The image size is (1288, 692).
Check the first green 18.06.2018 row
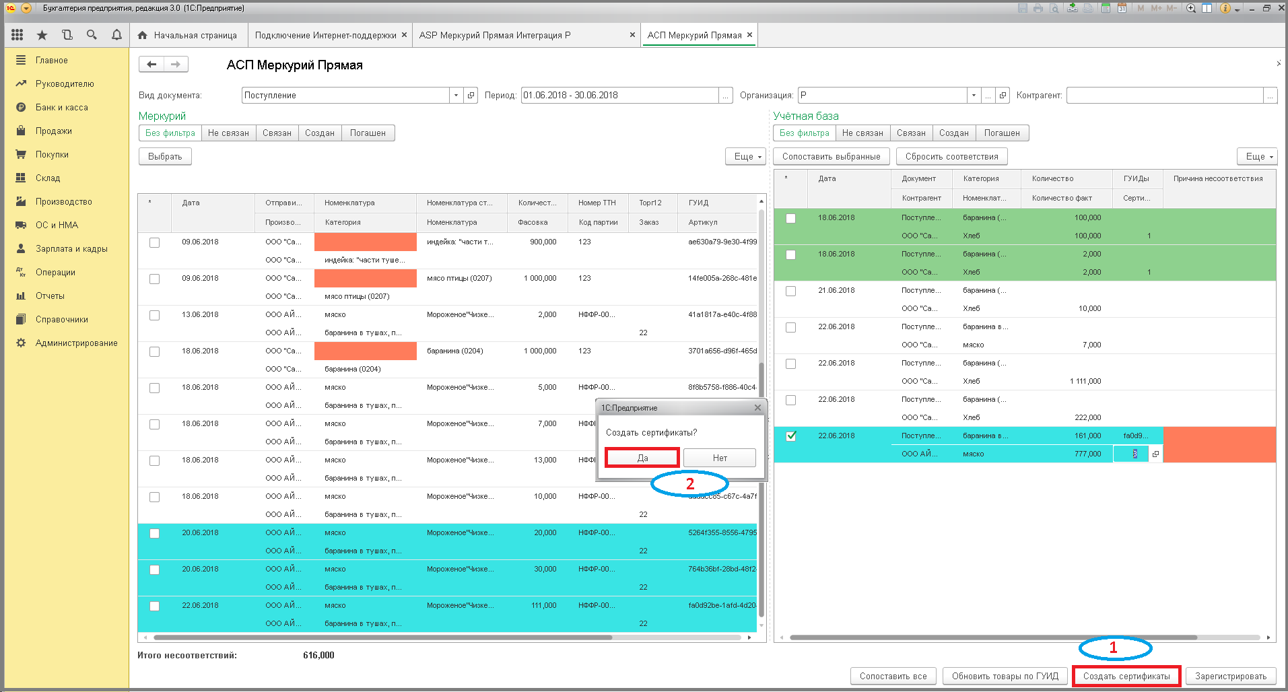click(791, 218)
